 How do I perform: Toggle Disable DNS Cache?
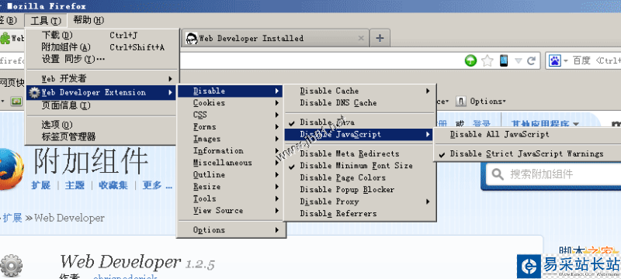coord(359,103)
